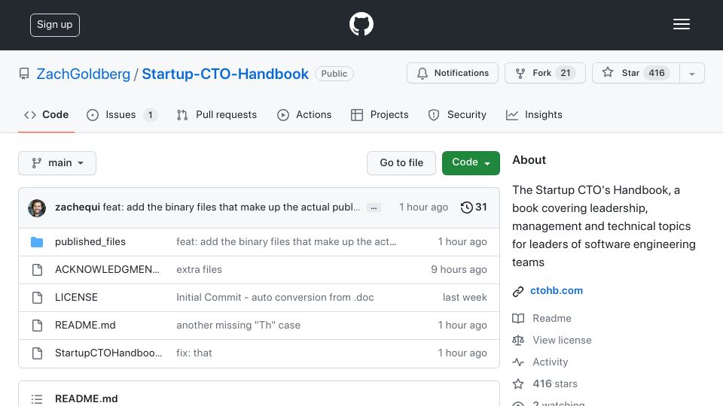Open the README.md file row link

tap(85, 325)
